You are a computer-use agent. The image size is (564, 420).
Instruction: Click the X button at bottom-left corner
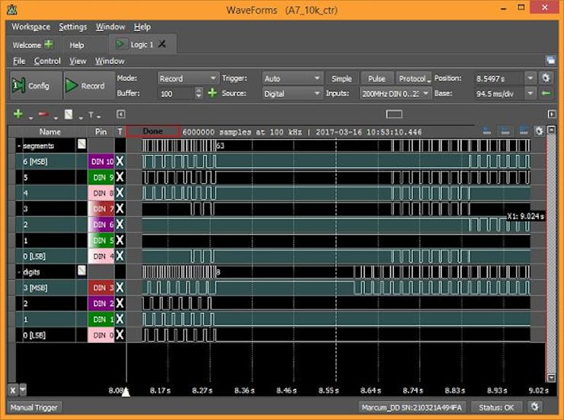[x=13, y=390]
